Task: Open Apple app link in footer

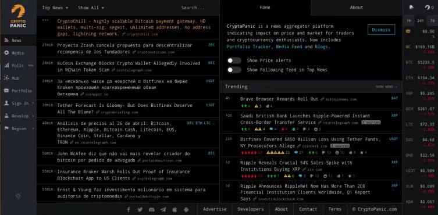Action: (x=175, y=209)
